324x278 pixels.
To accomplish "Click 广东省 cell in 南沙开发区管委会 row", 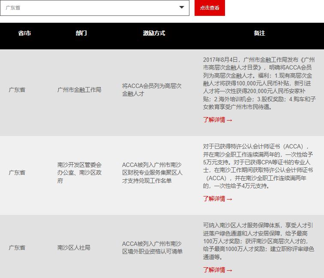I will coord(17,173).
